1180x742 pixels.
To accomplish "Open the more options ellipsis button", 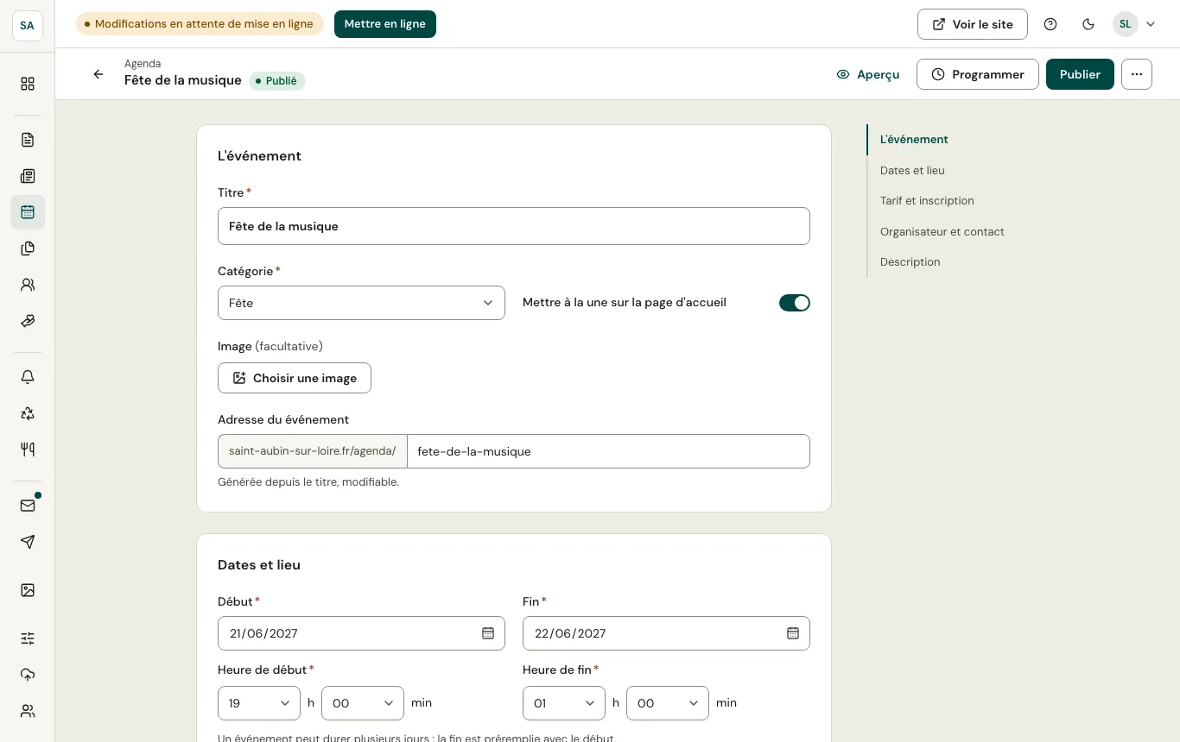I will click(x=1137, y=74).
